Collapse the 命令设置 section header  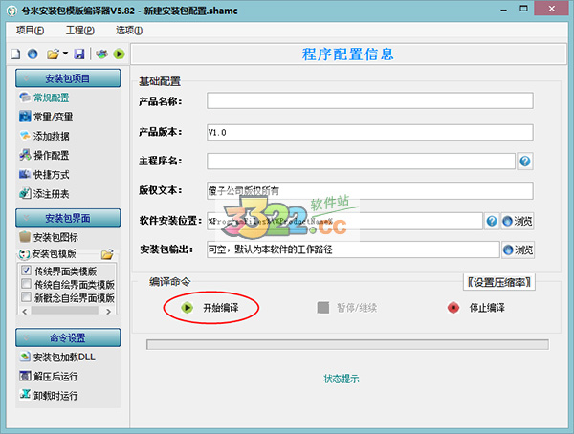pyautogui.click(x=68, y=337)
